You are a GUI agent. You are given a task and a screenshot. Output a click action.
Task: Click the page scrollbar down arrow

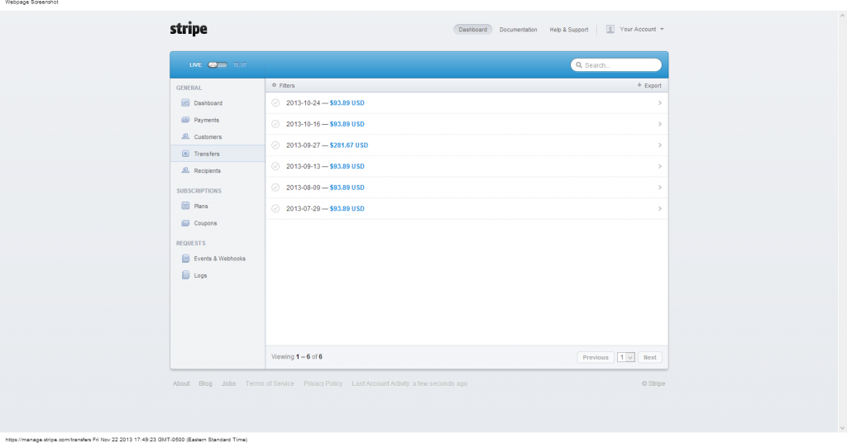pyautogui.click(x=841, y=428)
